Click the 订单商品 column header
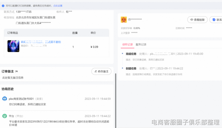The width and height of the screenshot is (222, 128). point(13,33)
